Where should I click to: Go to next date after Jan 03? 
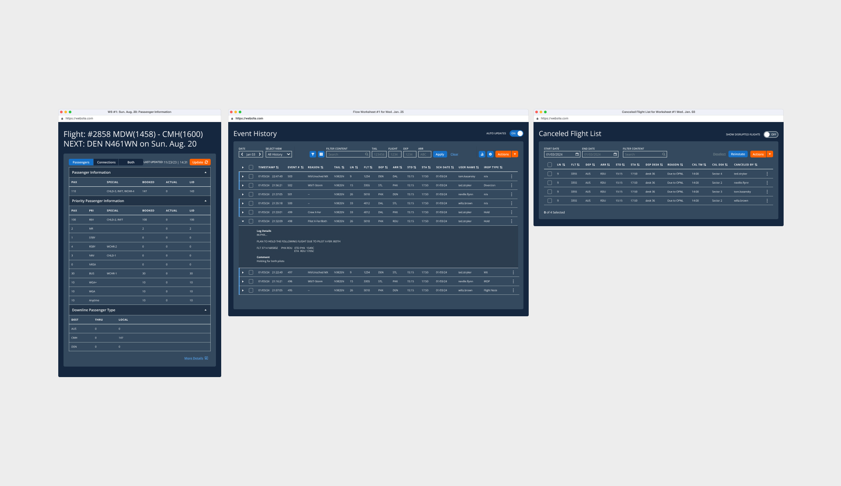(259, 154)
